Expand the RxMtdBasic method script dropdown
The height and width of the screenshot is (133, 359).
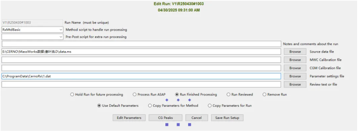pos(61,30)
